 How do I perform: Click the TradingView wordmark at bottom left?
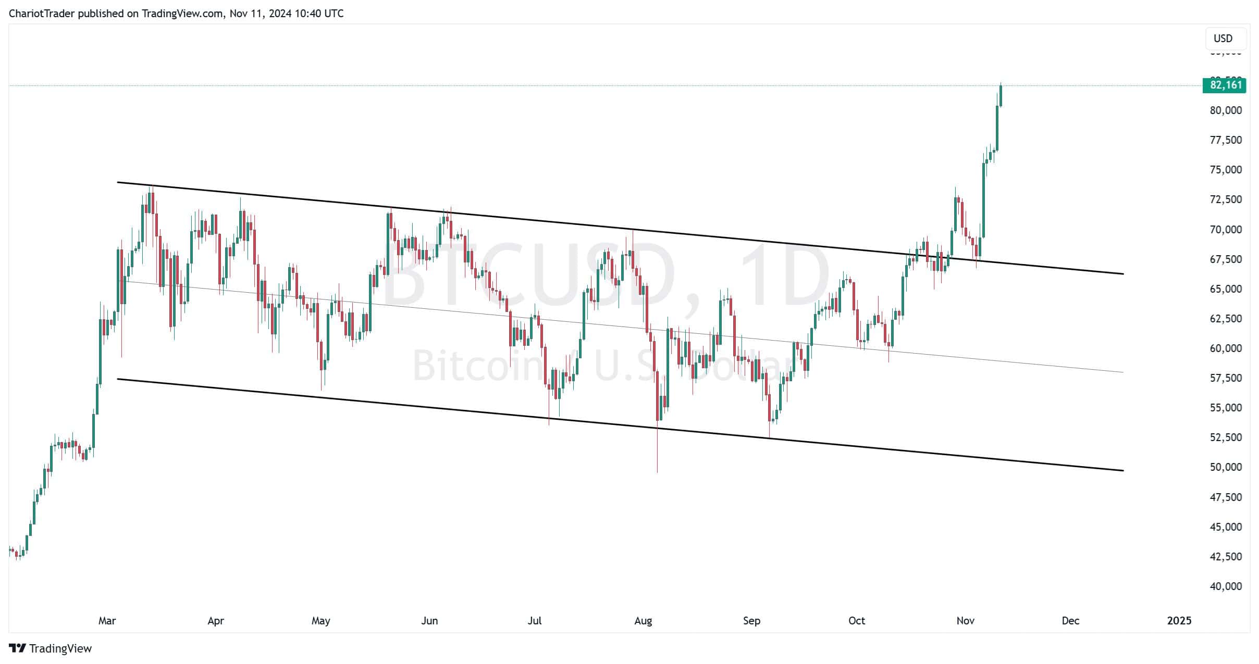[60, 649]
